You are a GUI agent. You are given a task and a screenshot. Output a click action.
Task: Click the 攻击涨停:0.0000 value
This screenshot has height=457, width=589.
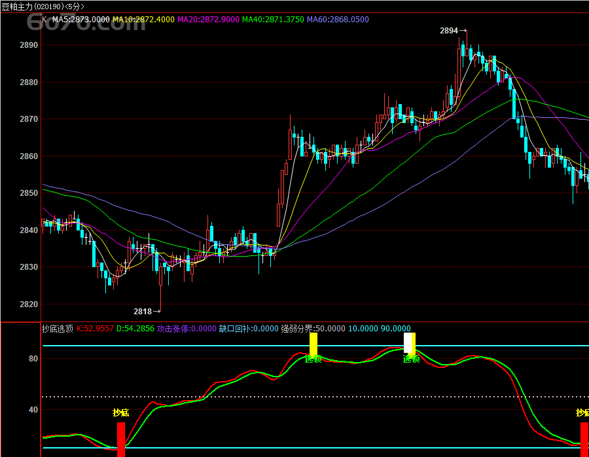coord(187,329)
